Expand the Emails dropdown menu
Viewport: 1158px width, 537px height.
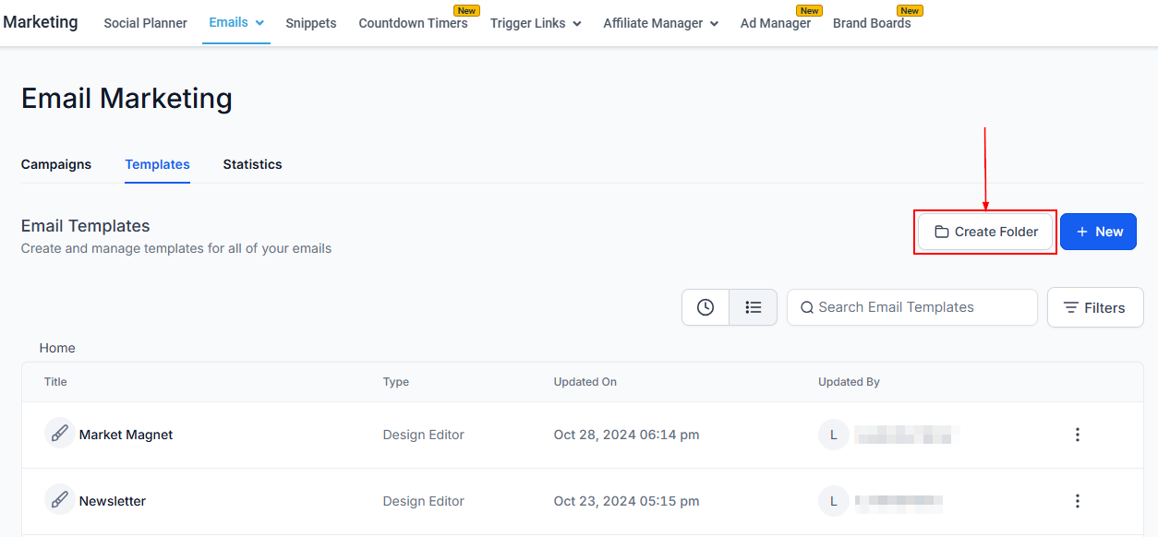pos(236,22)
